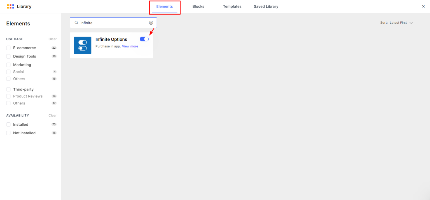430x200 pixels.
Task: Open the Templates tab
Action: coord(232,6)
